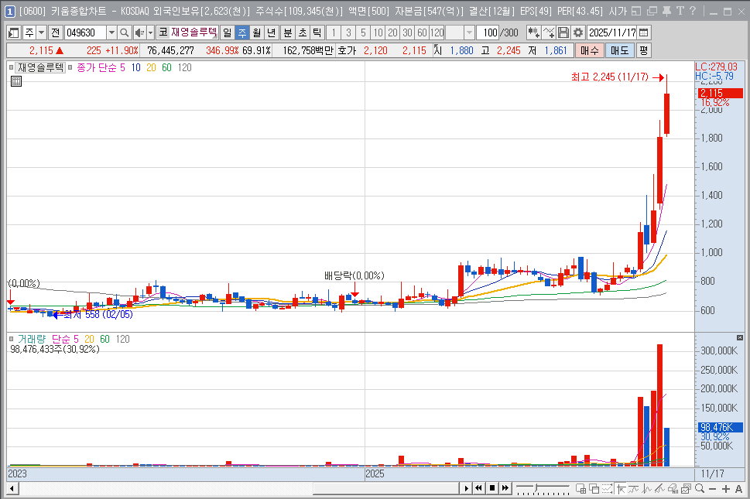The image size is (750, 499).
Task: Switch to tick (틱) chart period
Action: 317,32
